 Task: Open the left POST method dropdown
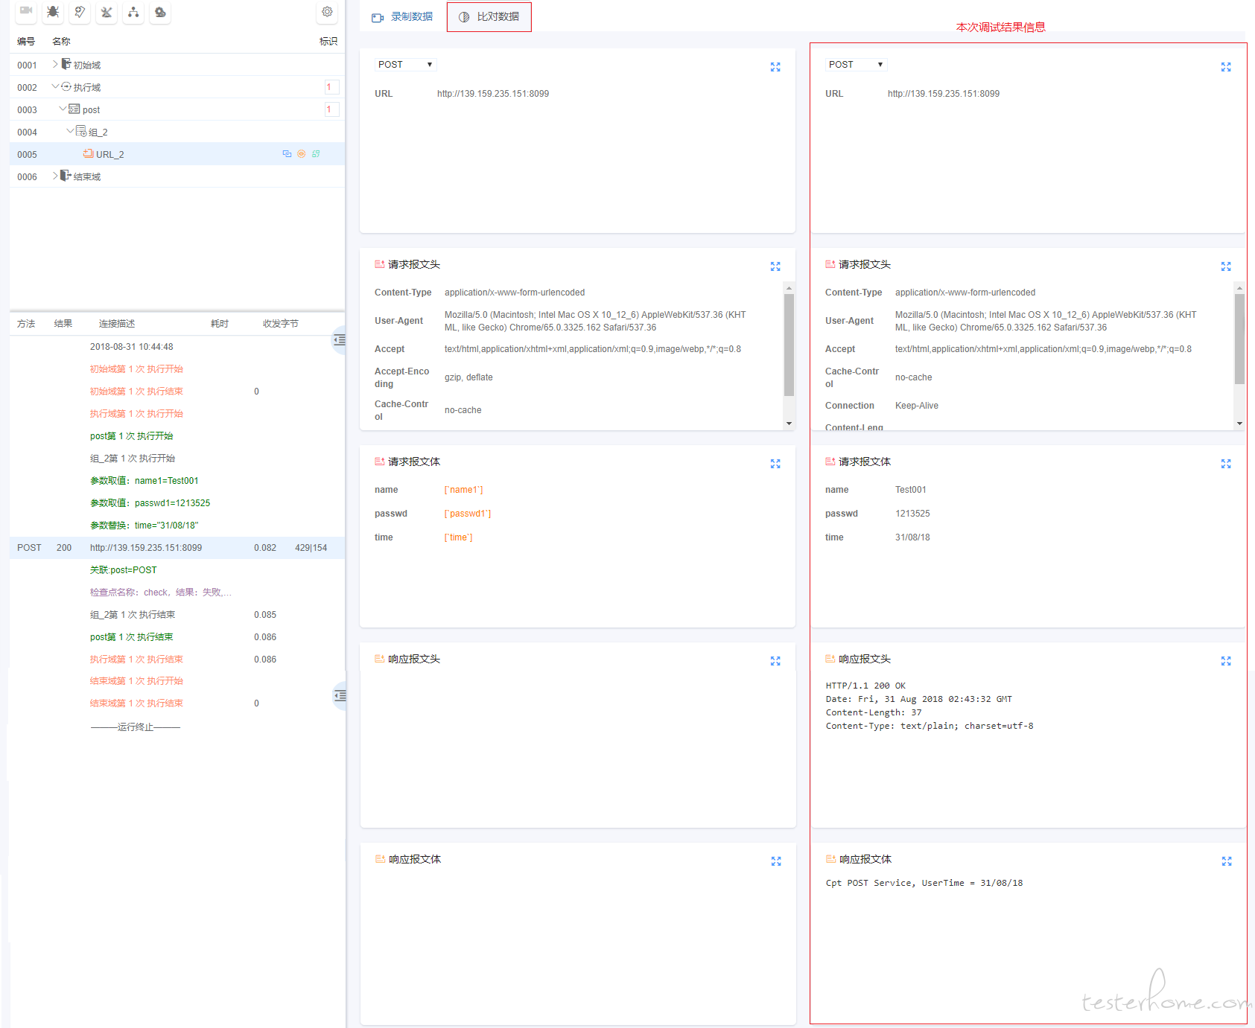pos(405,65)
